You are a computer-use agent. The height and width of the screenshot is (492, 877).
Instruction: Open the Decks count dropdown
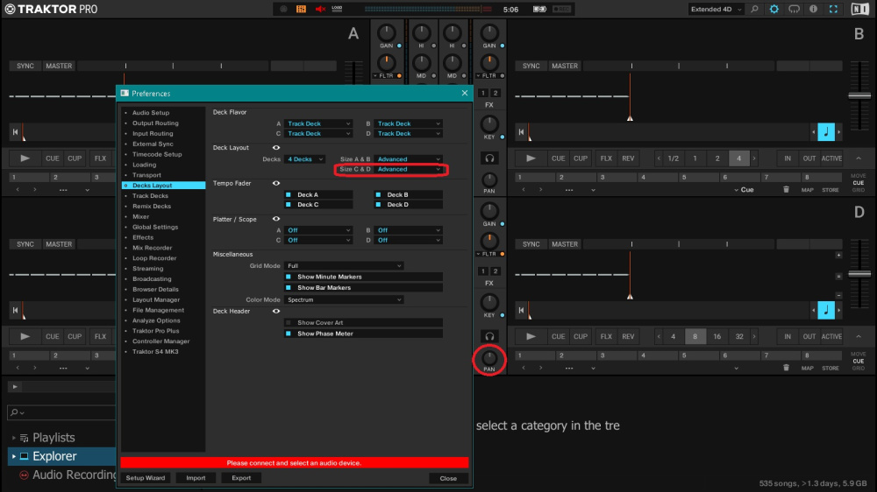click(x=305, y=159)
